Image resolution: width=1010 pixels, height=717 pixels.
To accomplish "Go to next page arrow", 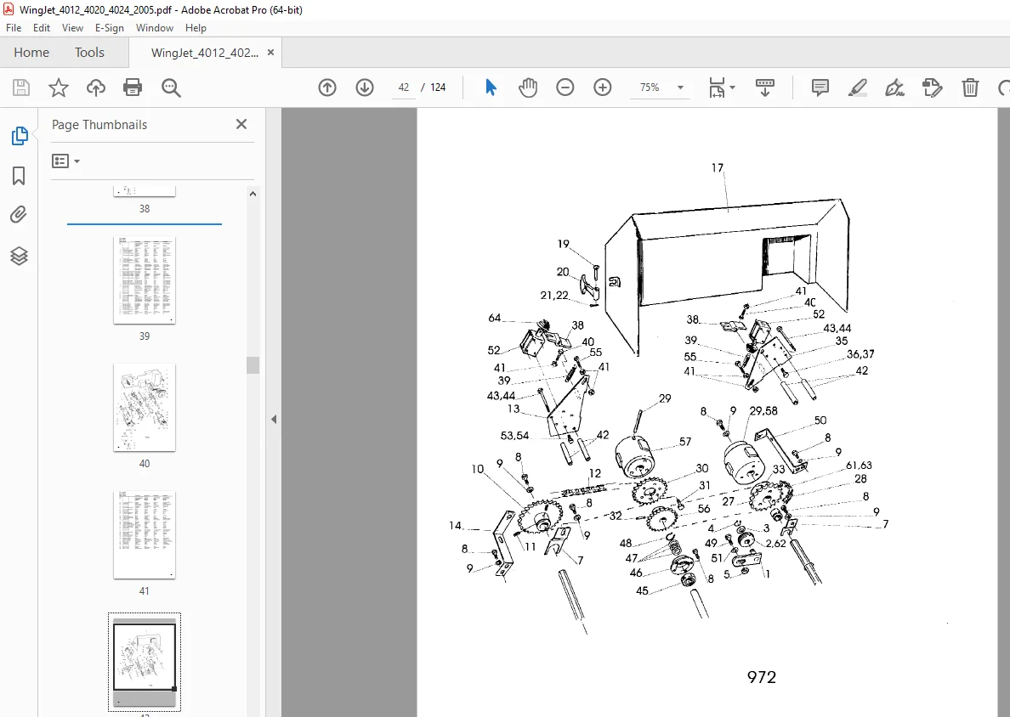I will (365, 88).
